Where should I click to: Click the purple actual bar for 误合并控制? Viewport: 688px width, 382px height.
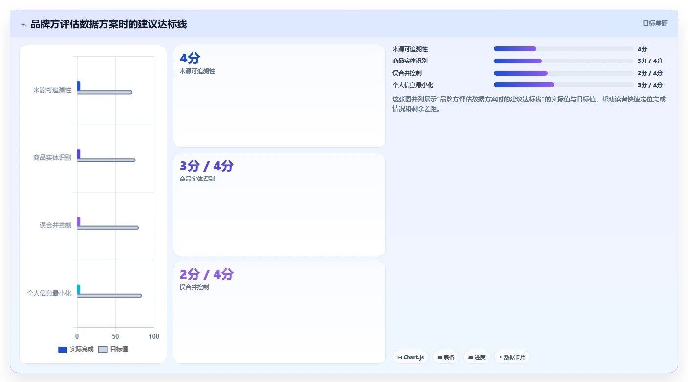click(x=78, y=221)
